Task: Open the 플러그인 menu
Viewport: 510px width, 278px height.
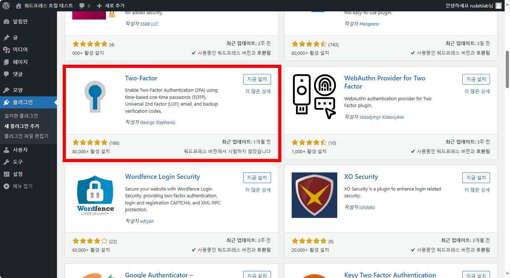Action: (28, 102)
